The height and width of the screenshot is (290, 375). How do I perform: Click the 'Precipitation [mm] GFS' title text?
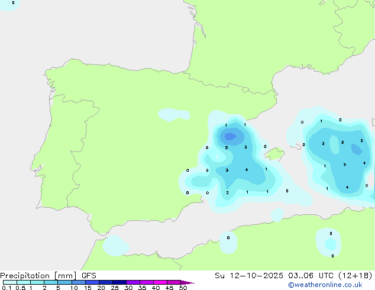pos(48,276)
